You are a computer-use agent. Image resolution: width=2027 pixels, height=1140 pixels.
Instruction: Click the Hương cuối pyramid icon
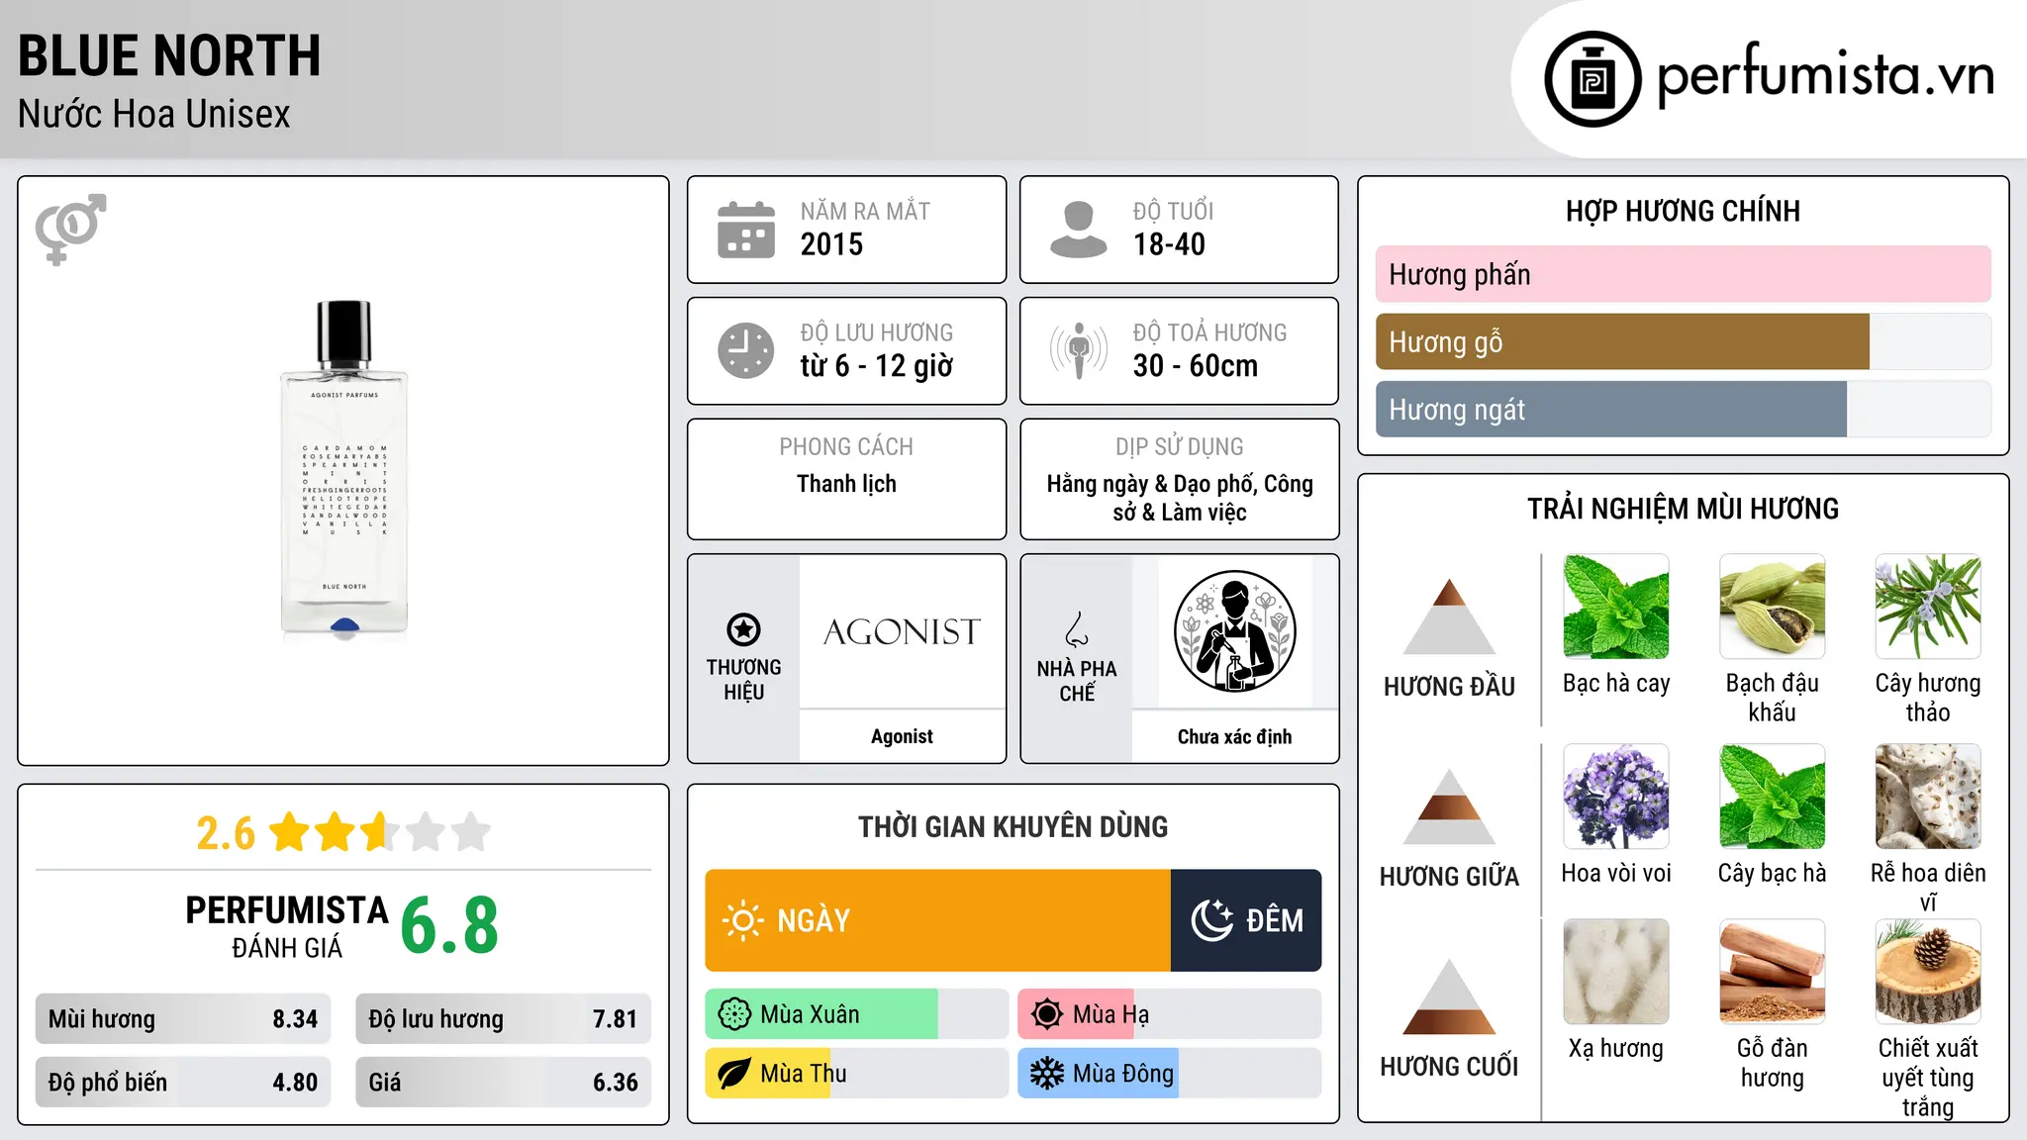click(1449, 997)
